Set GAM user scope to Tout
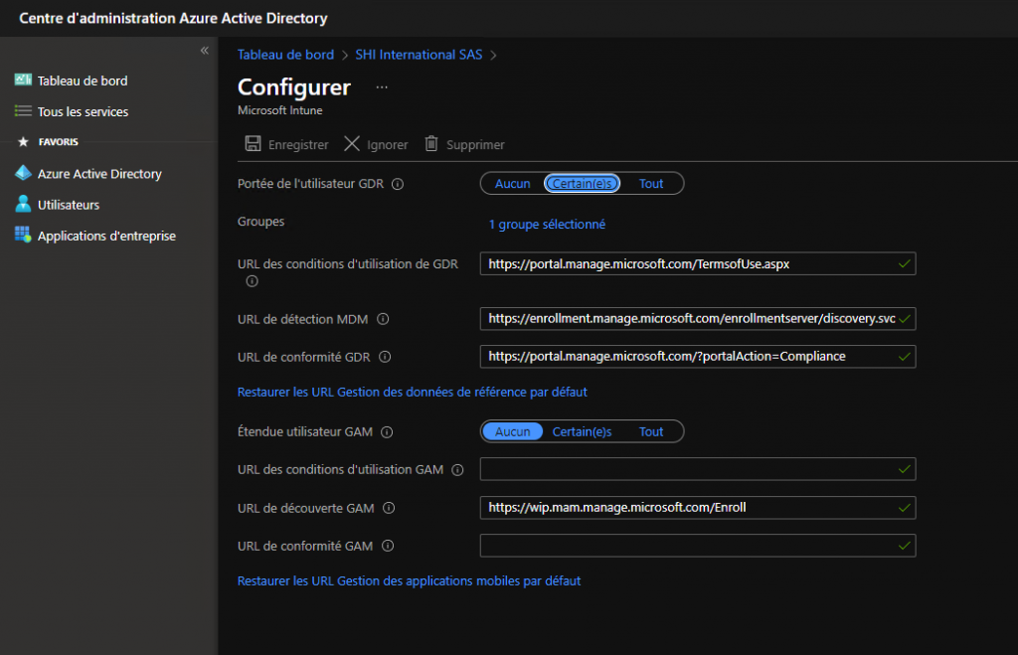 pos(651,431)
